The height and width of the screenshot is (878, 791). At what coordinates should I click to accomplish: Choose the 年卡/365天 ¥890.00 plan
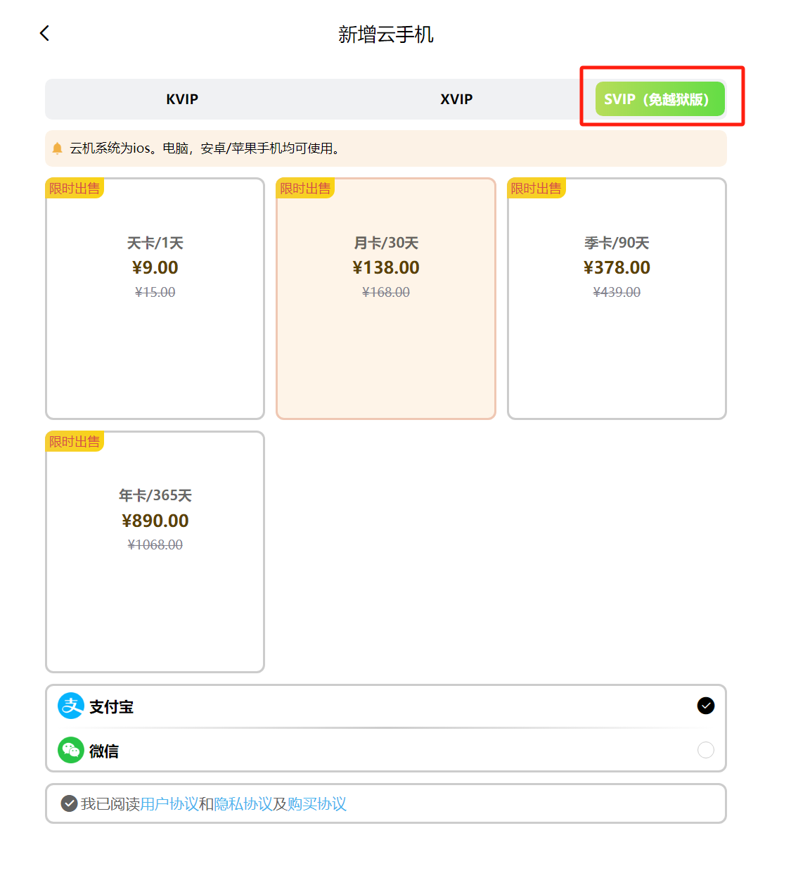(155, 552)
